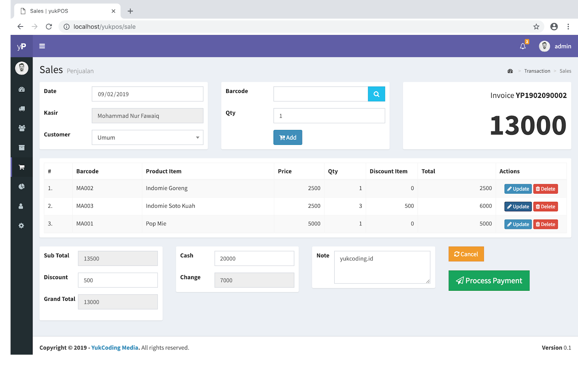
Task: Update the Indomie Soto Kuah row
Action: point(518,206)
